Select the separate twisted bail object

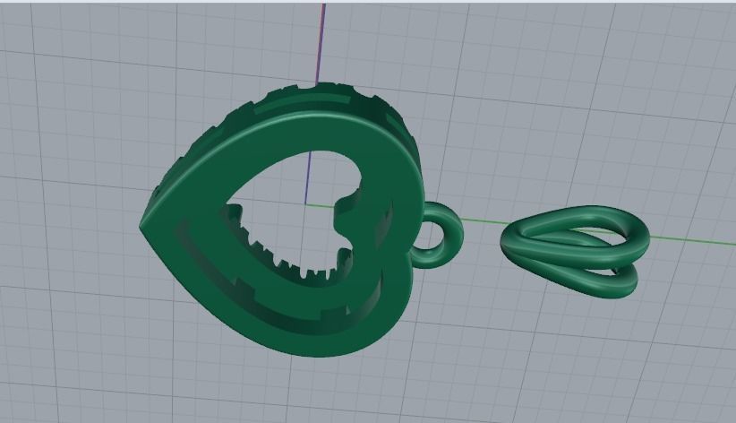(575, 252)
